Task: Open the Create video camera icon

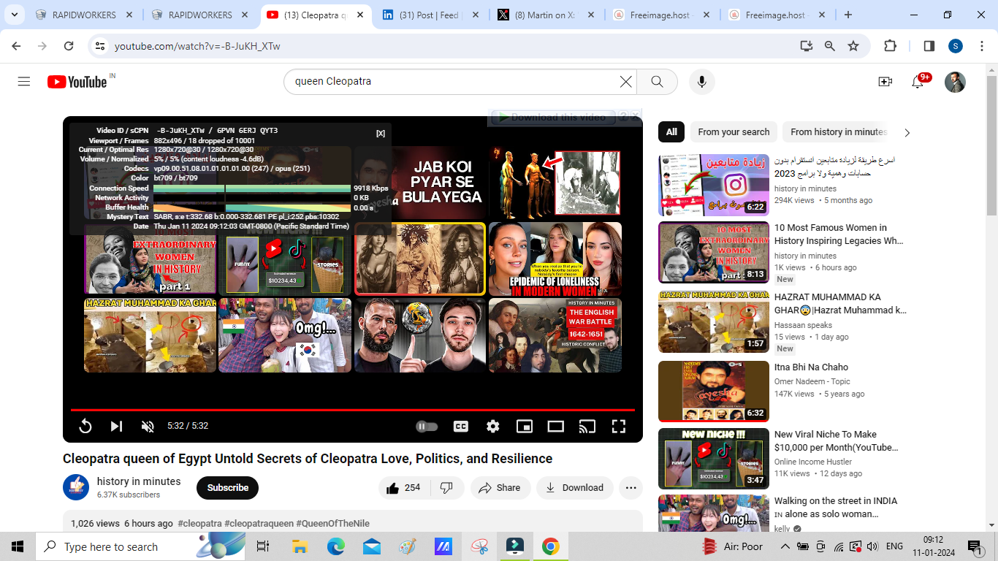Action: coord(885,82)
